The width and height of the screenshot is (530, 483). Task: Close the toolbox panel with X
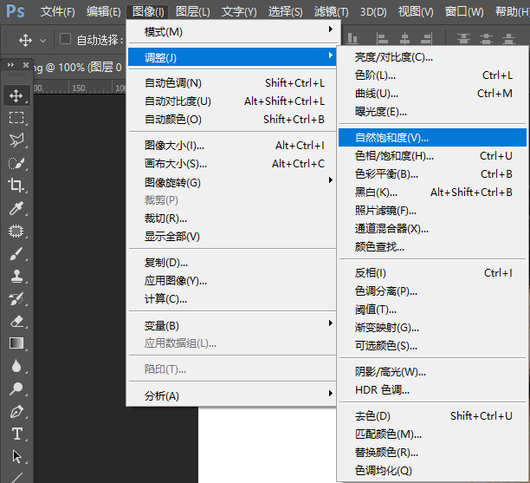pos(26,65)
